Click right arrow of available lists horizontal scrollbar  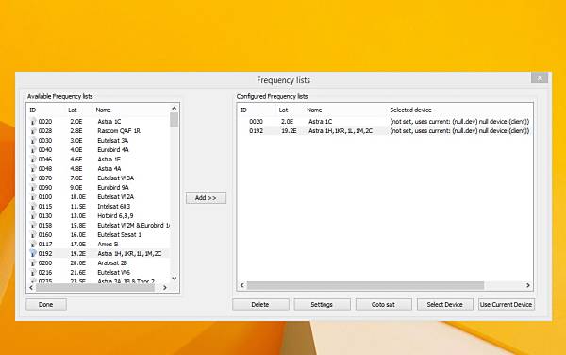tap(165, 287)
